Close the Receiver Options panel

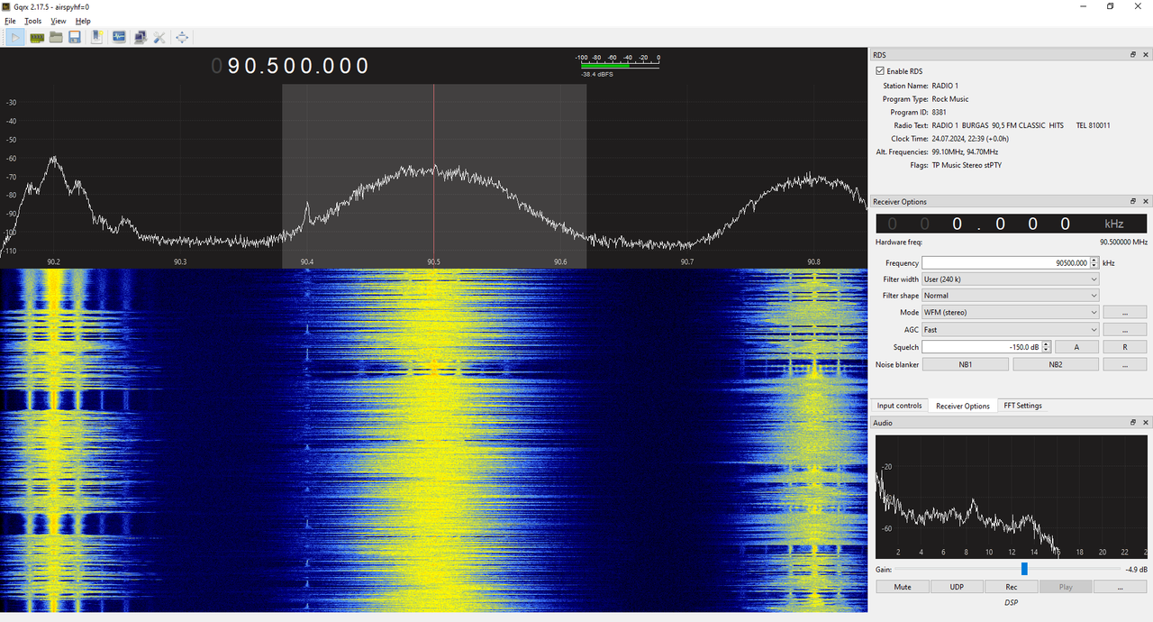pyautogui.click(x=1146, y=201)
